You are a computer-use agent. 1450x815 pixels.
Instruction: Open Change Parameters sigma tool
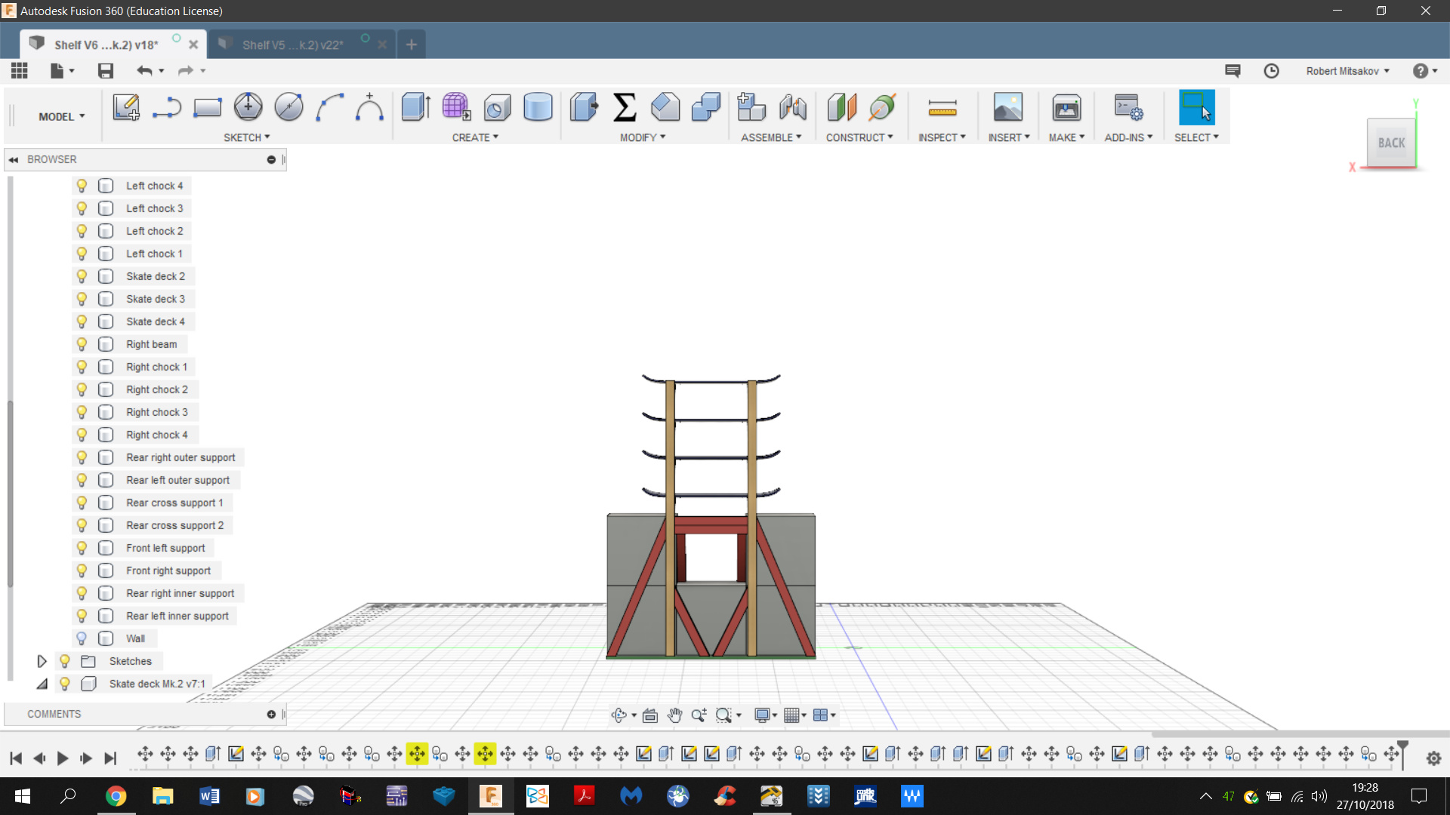click(x=625, y=107)
